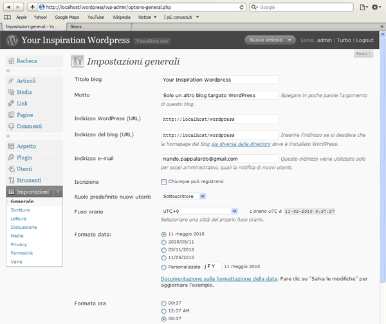Viewport: 386px width, 324px height.
Task: Collapse Impostazioni menu arrow in sidebar
Action: coord(59,192)
